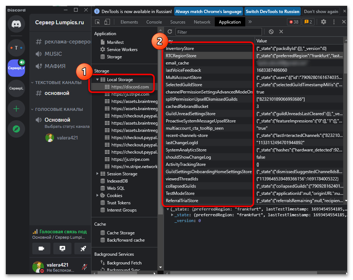Click the green Add a Server icon
Screen dimensions: 353x280
(x=16, y=108)
